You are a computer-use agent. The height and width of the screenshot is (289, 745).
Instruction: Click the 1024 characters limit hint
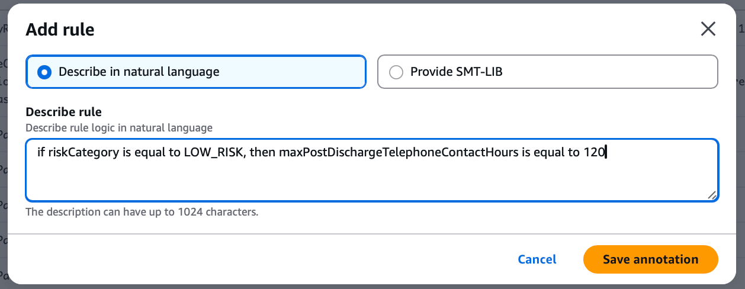pyautogui.click(x=142, y=212)
